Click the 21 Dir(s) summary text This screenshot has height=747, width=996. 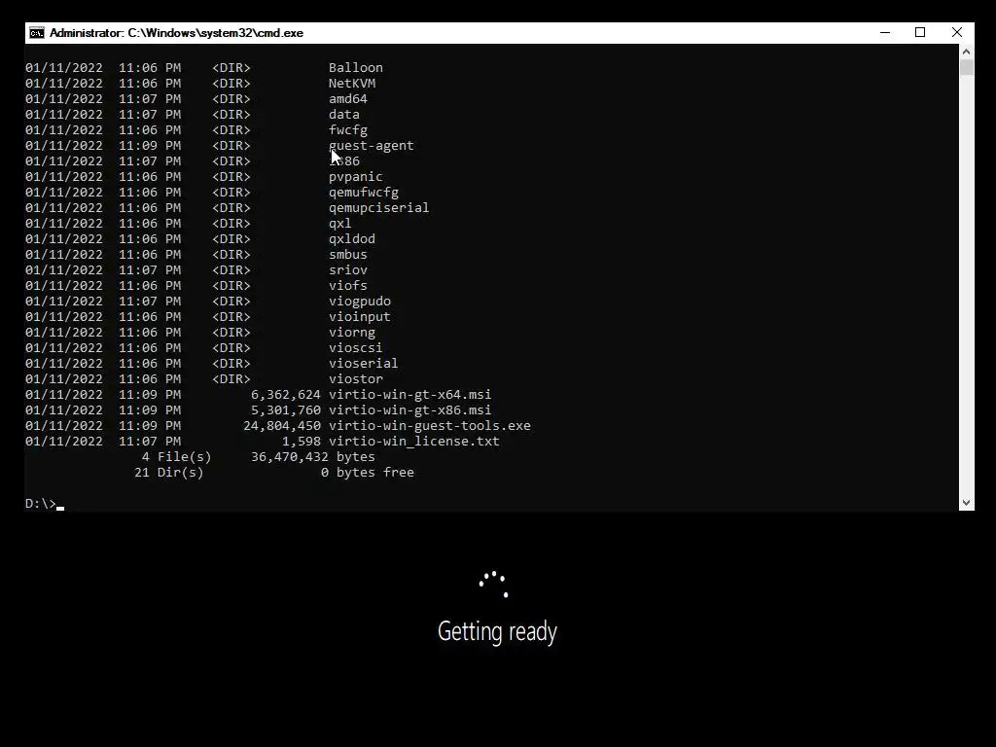point(169,472)
